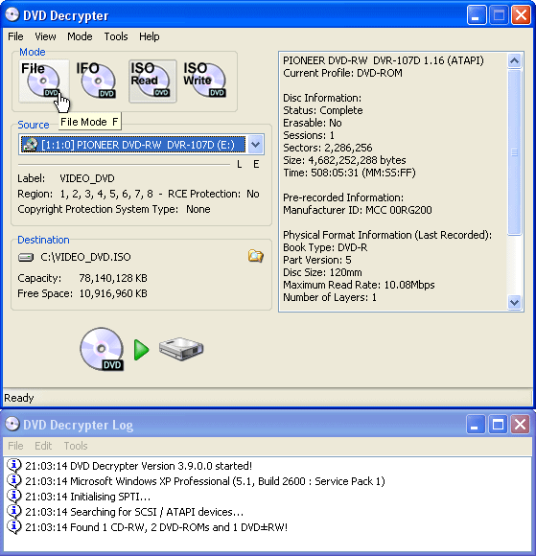This screenshot has width=536, height=556.
Task: Click the drive icon in the Source combo box
Action: click(x=31, y=145)
